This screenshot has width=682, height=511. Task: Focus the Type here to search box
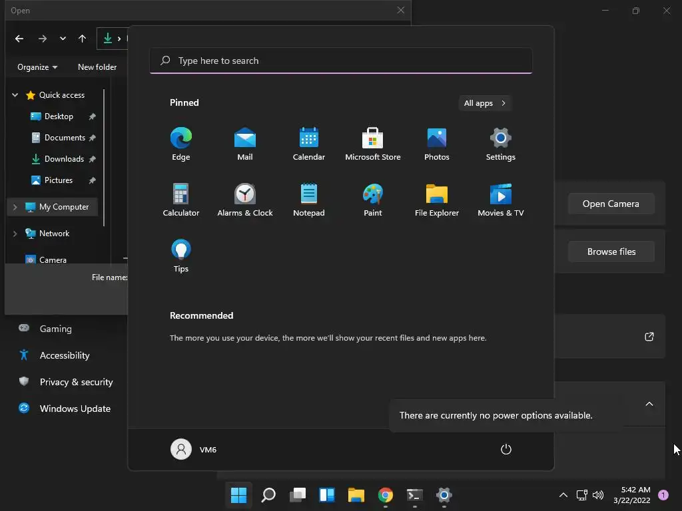click(340, 61)
